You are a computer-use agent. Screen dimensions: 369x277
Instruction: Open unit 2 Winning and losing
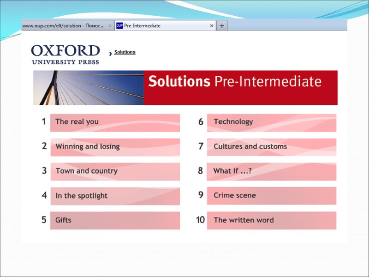[x=115, y=147]
